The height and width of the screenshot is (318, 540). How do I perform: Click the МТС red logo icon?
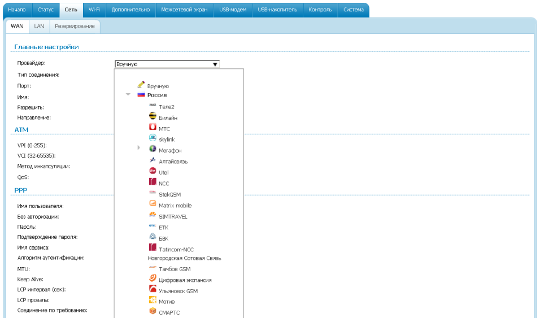(153, 127)
